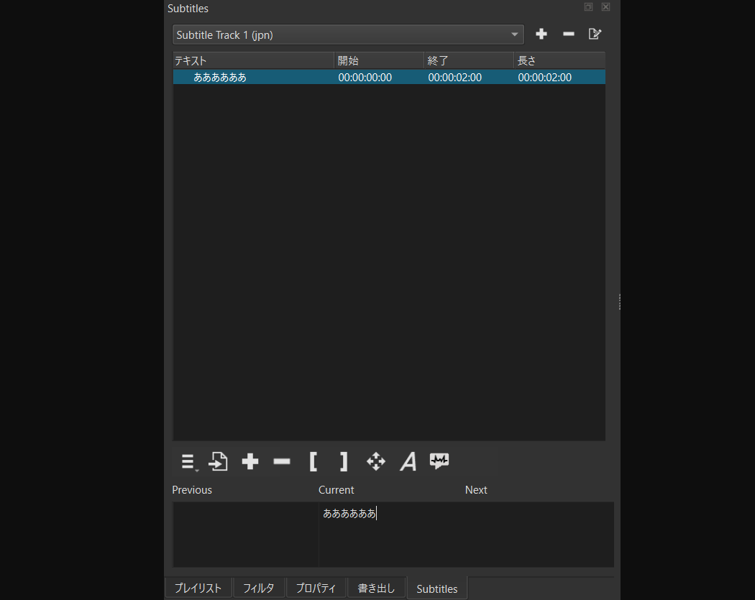This screenshot has width=755, height=600.
Task: Remove the current subtitle track
Action: click(569, 34)
